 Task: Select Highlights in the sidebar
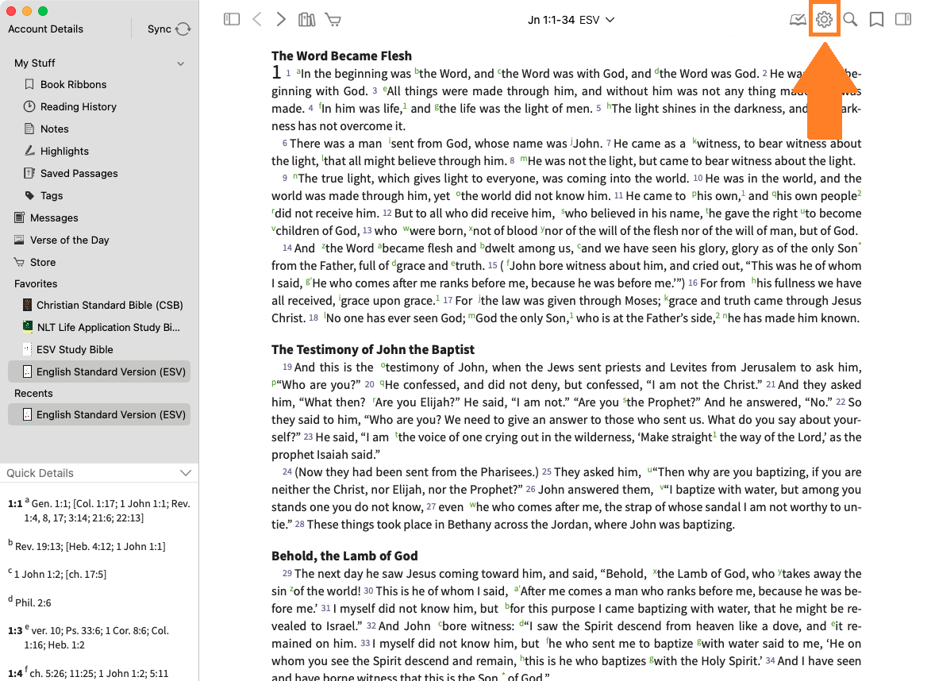point(64,151)
